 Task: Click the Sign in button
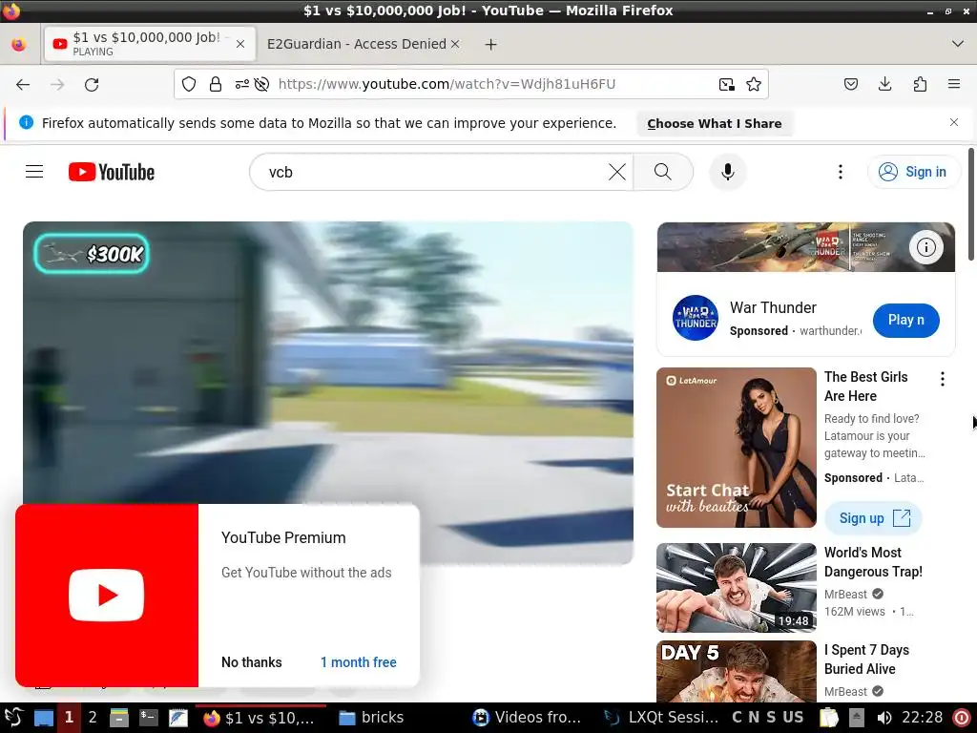click(x=913, y=172)
